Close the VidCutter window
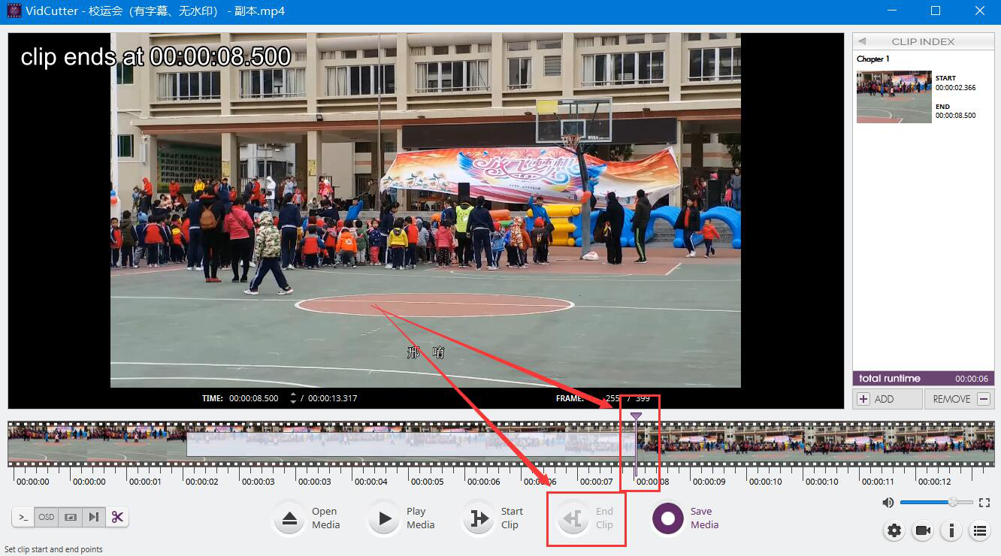1001x556 pixels. [979, 11]
